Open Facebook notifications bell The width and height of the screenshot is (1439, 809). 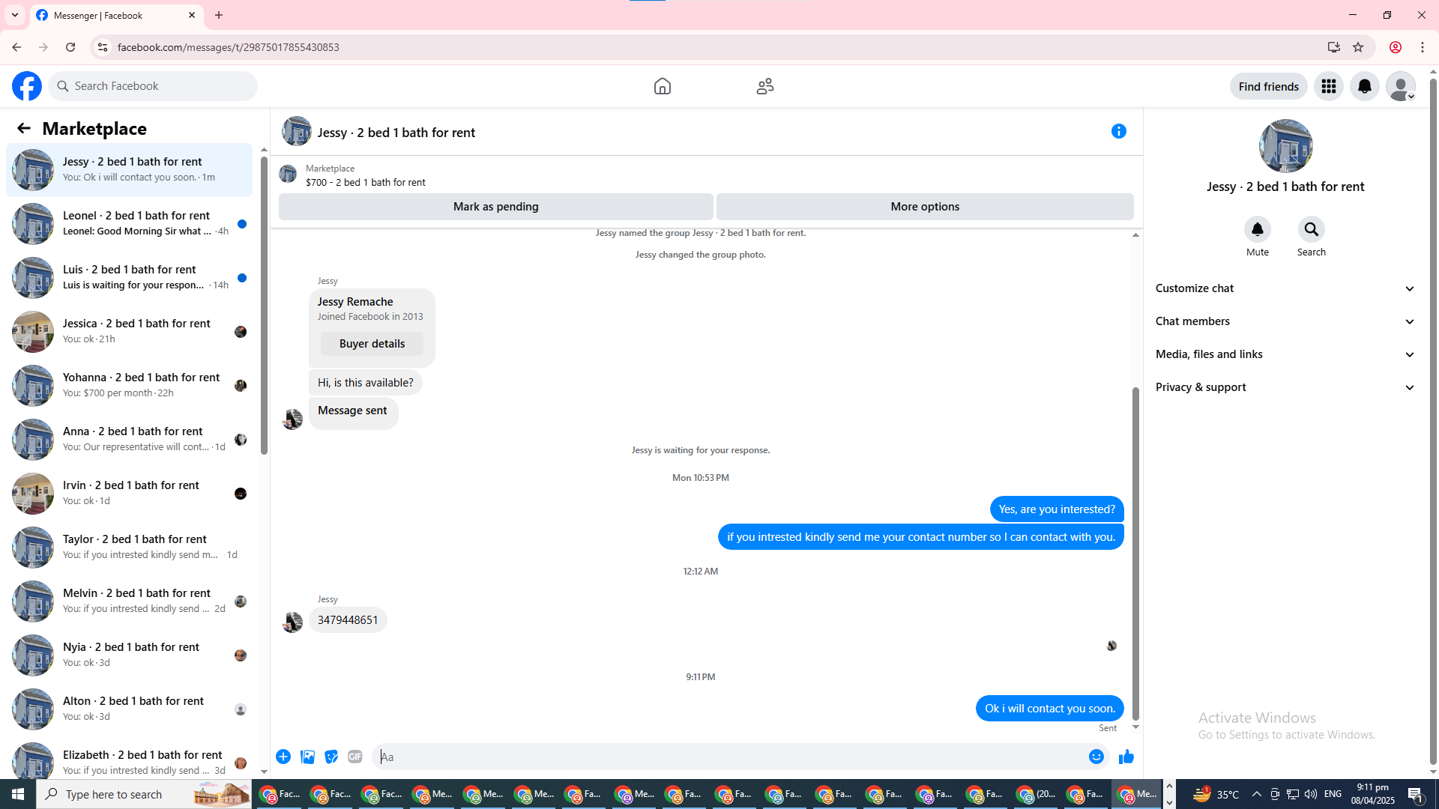pos(1364,87)
